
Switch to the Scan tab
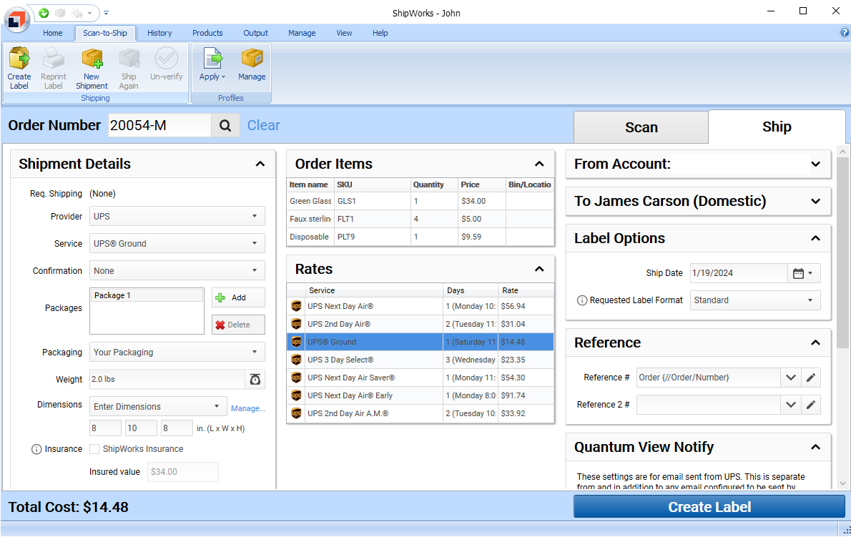pyautogui.click(x=641, y=127)
